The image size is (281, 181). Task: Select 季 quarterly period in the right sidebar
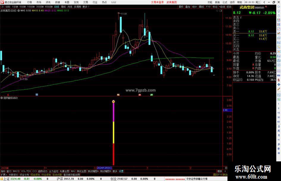[279, 149]
